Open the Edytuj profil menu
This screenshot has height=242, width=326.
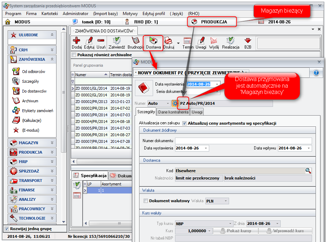point(154,14)
